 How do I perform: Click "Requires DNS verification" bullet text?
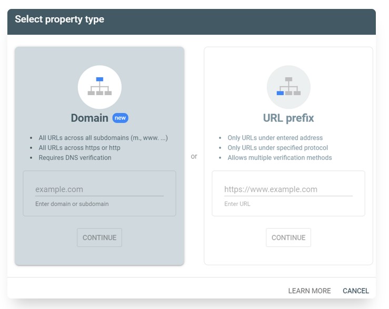75,158
